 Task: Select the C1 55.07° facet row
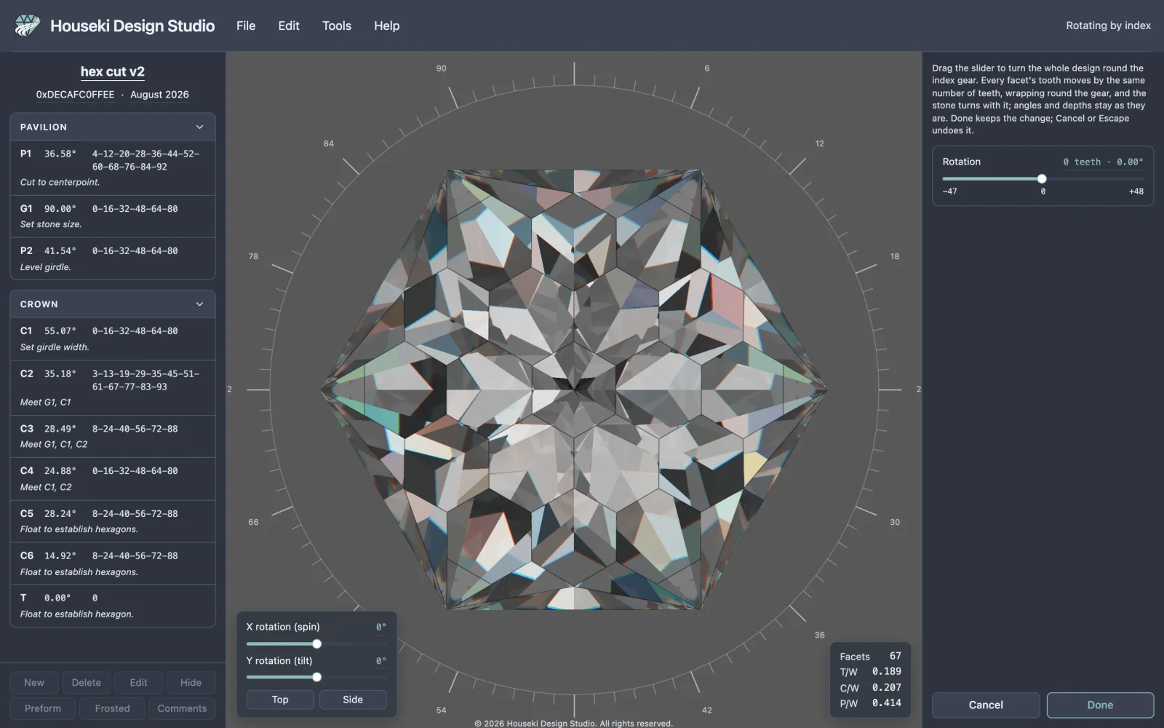(113, 339)
